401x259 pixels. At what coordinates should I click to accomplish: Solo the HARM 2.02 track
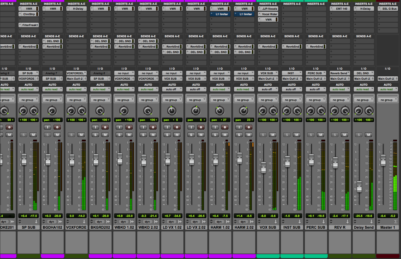coord(239,135)
